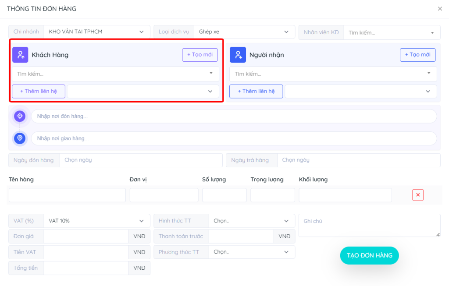
Task: Focus the Nhập nơi đón hàng field
Action: pos(233,116)
